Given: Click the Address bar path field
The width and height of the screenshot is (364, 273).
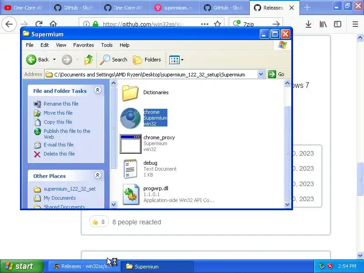Looking at the screenshot, I should (151, 75).
